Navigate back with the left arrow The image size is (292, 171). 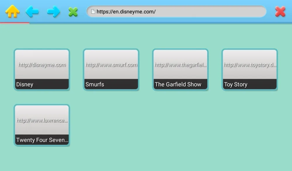[32, 12]
